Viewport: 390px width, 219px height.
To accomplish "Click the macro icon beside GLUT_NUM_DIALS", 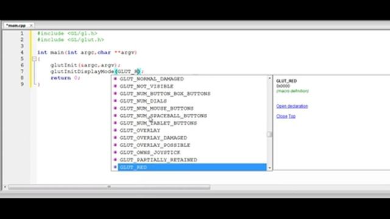I will pyautogui.click(x=115, y=101).
